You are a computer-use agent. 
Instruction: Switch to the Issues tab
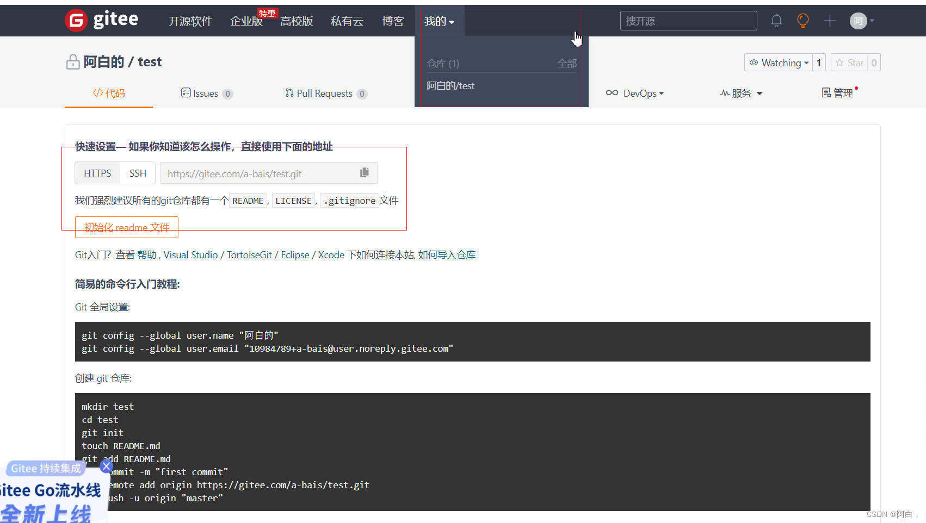pos(207,94)
